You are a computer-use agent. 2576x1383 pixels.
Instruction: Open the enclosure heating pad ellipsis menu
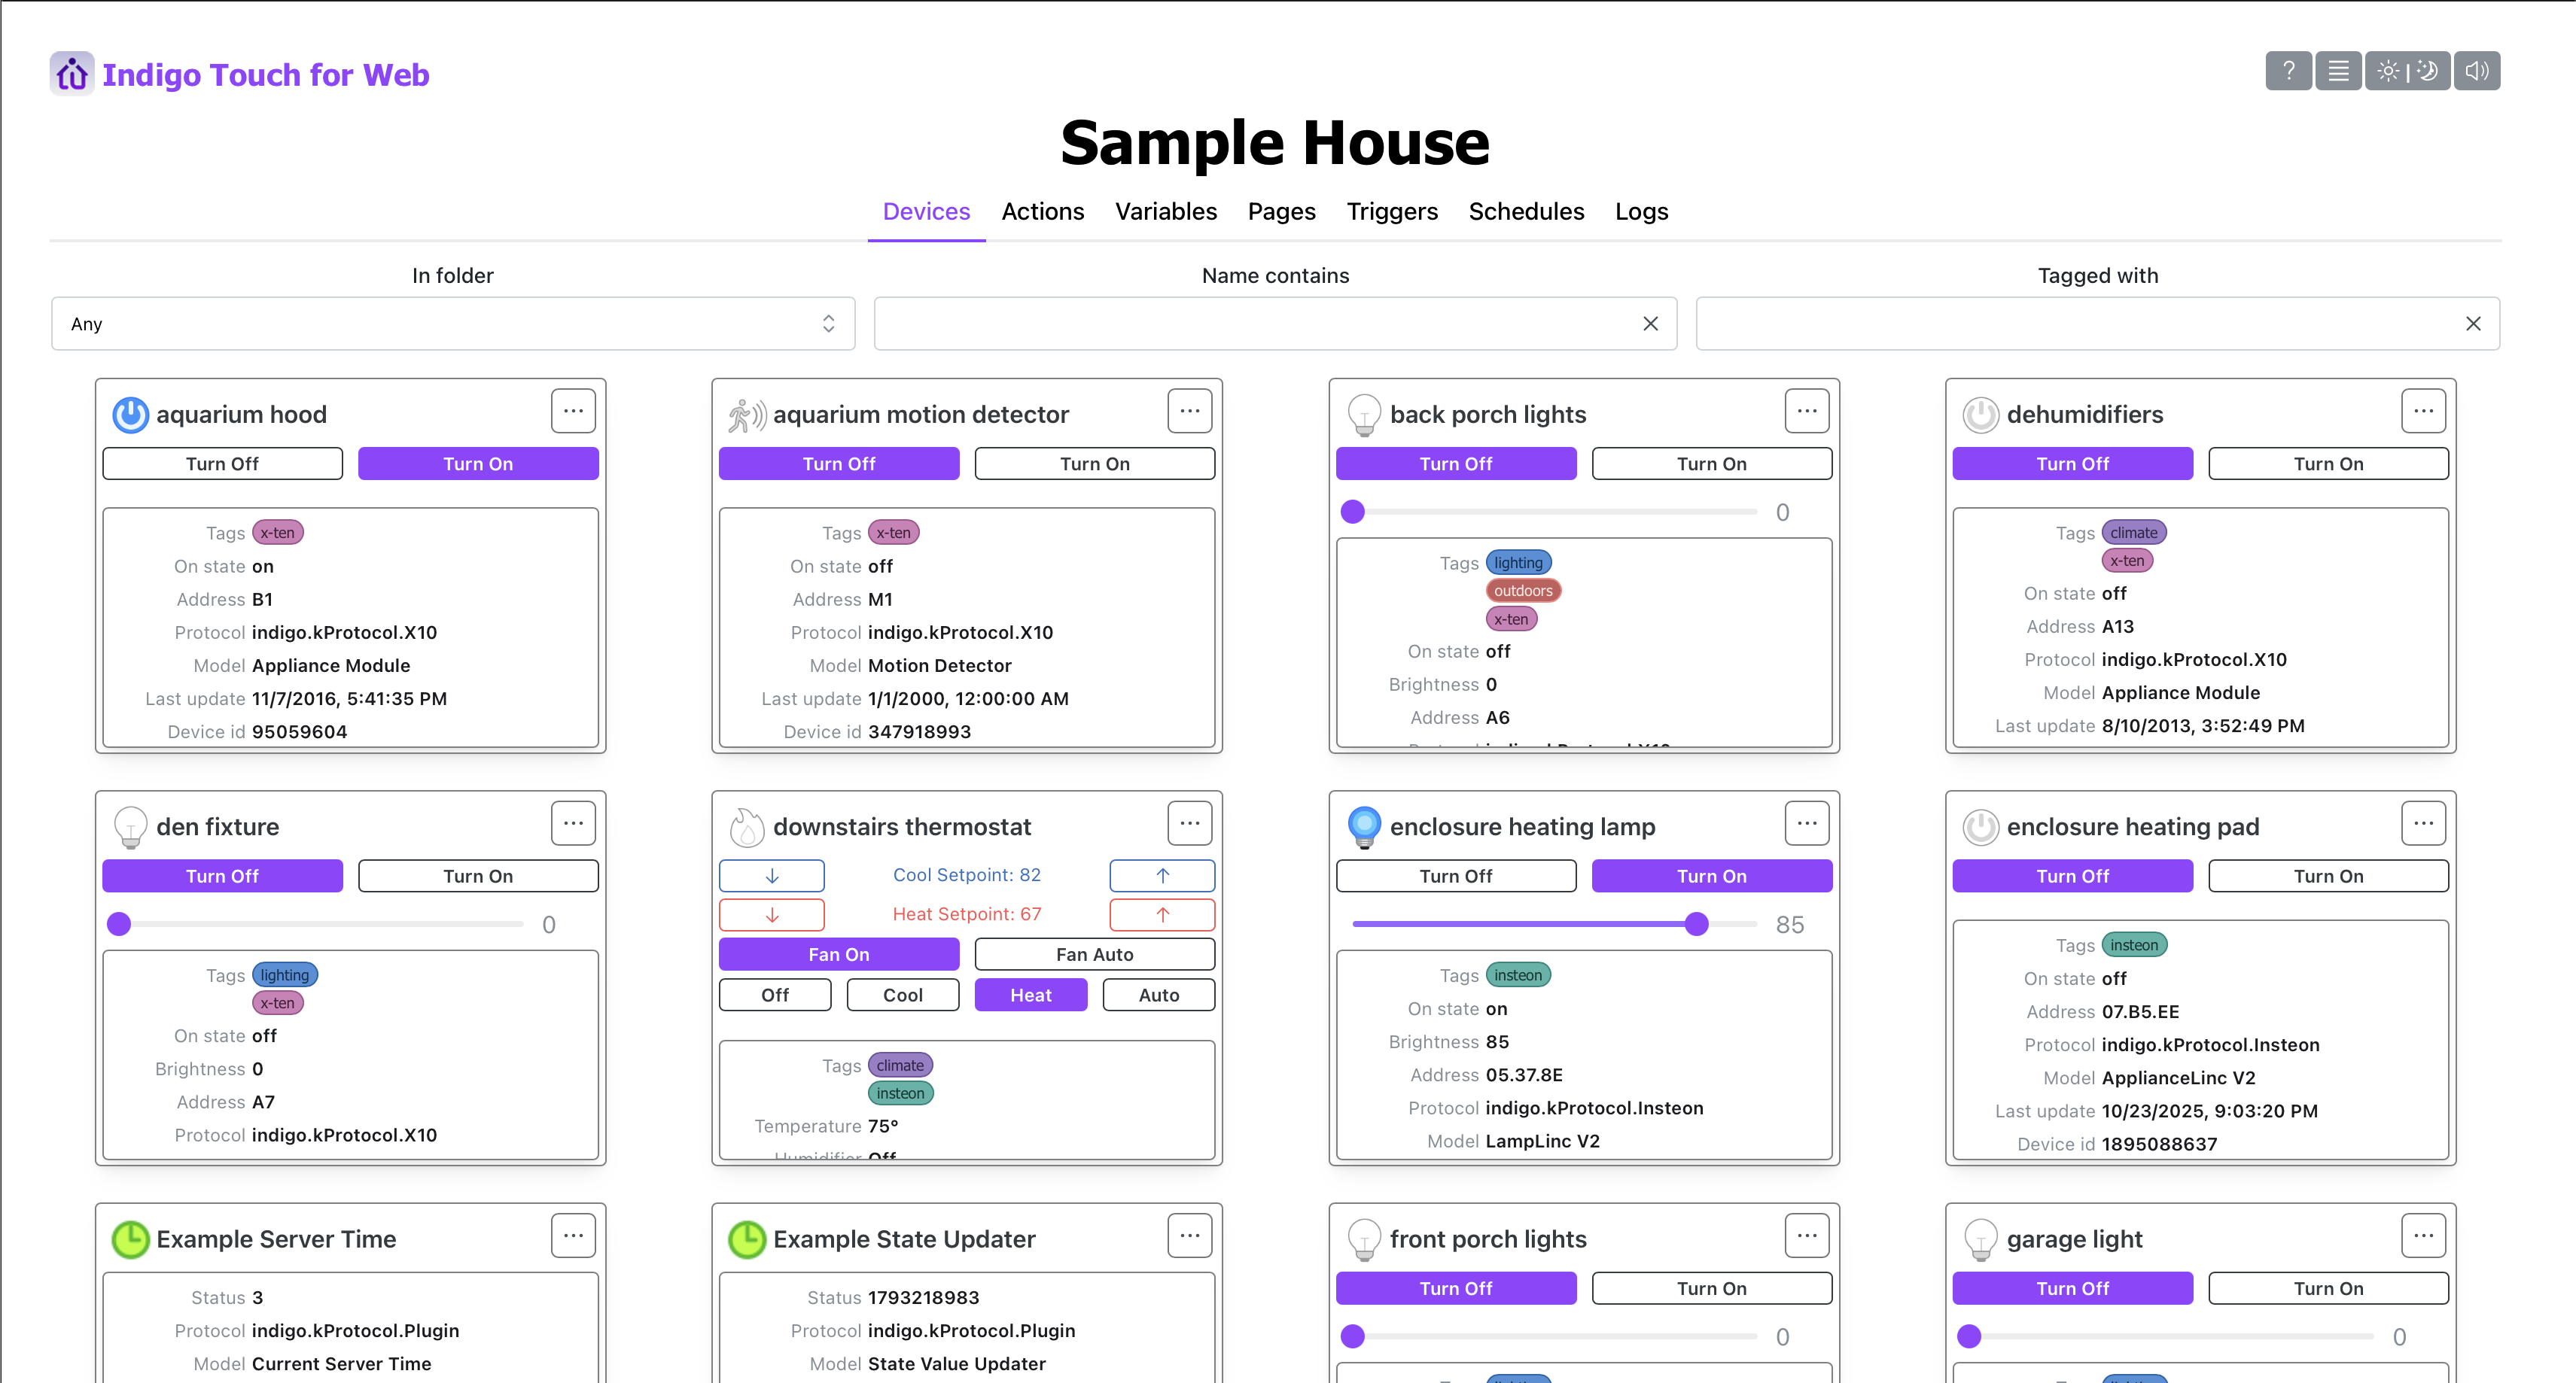[2423, 823]
